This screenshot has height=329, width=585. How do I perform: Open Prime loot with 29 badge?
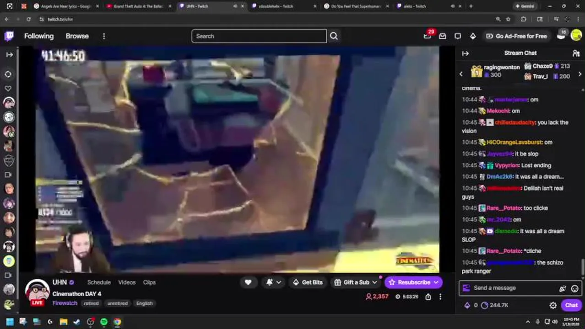(x=428, y=36)
